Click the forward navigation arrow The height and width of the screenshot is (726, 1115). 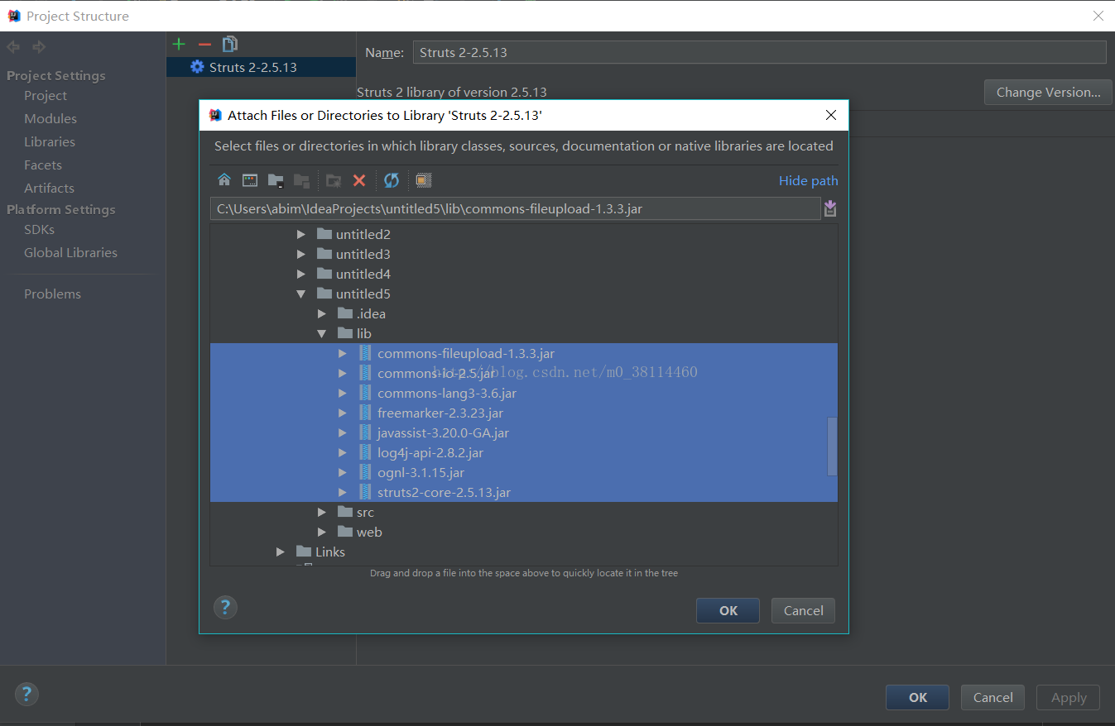pos(39,47)
